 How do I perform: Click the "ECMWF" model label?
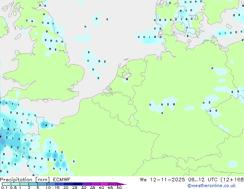click(62, 180)
